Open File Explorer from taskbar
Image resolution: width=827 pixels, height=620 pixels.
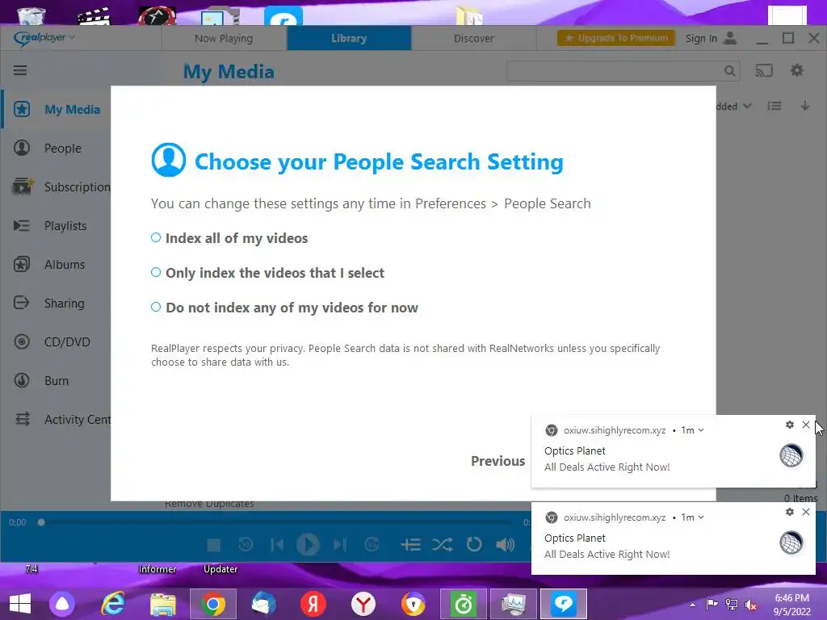tap(163, 604)
